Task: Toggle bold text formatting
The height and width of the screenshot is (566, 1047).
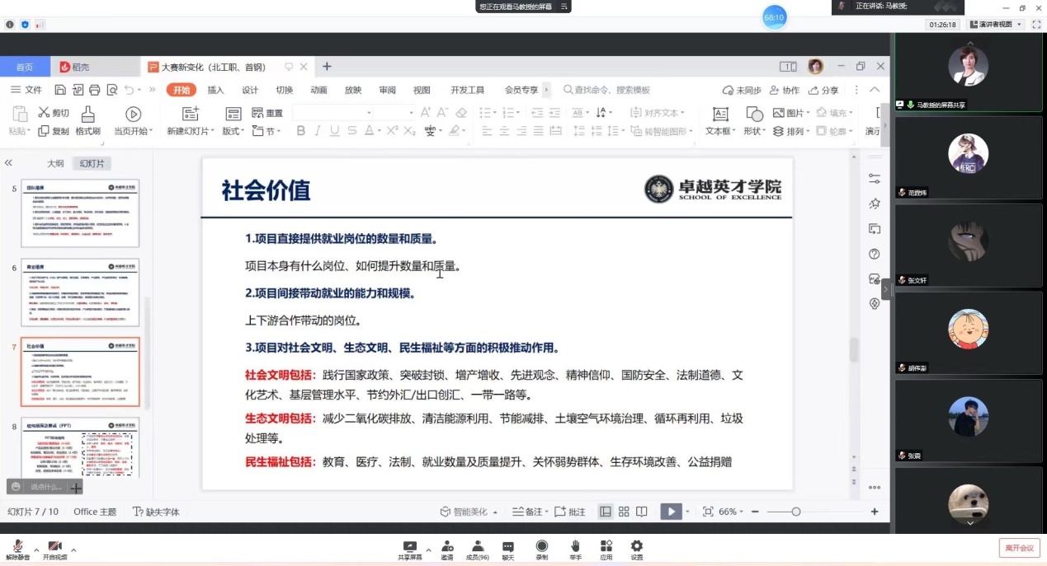Action: [300, 131]
